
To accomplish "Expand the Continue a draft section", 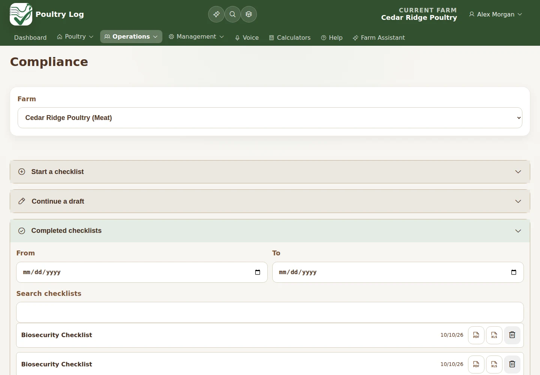I will tap(270, 201).
